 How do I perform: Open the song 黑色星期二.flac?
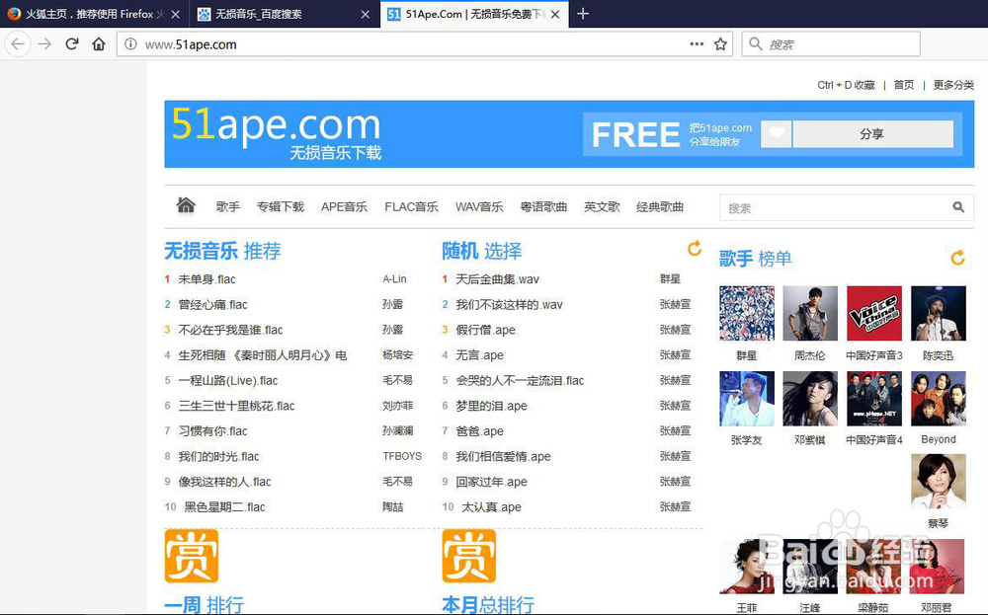(224, 506)
